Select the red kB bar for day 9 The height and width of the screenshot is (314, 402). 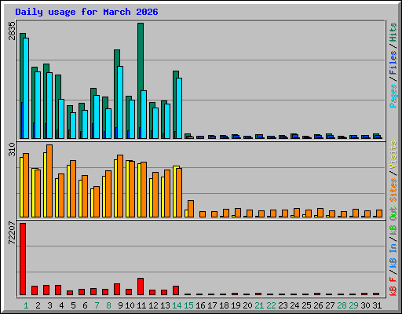117,290
